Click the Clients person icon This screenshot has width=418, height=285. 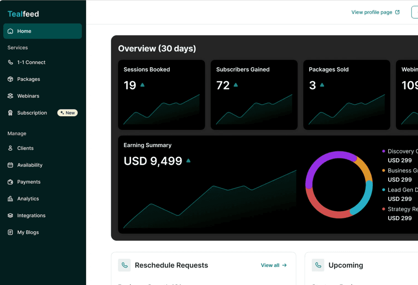[10, 148]
